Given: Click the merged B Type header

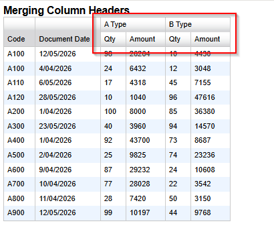Looking at the screenshot, I should pos(198,24).
